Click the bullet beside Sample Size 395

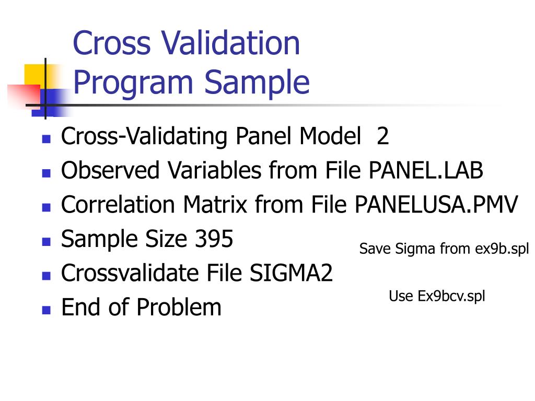tap(46, 242)
